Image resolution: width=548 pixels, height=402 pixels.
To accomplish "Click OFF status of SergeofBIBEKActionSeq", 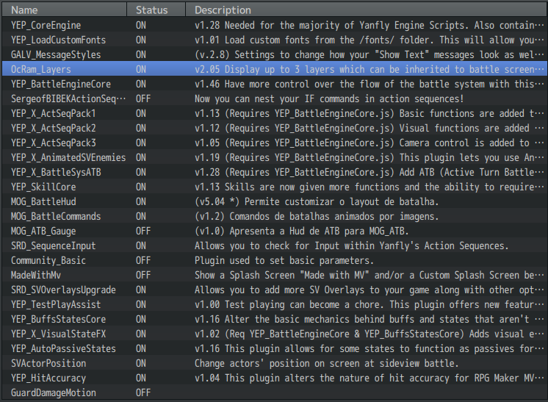I will tap(143, 98).
